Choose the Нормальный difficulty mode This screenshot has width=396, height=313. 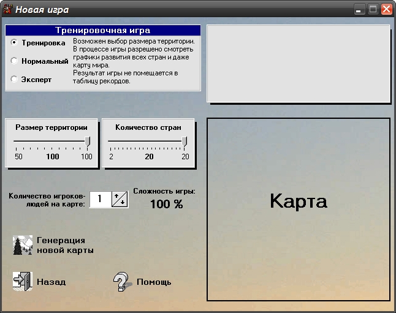(14, 61)
